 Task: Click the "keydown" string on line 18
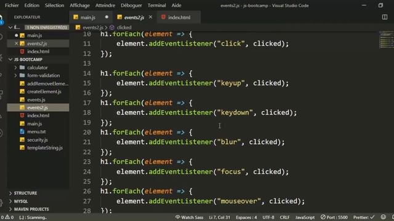(235, 112)
